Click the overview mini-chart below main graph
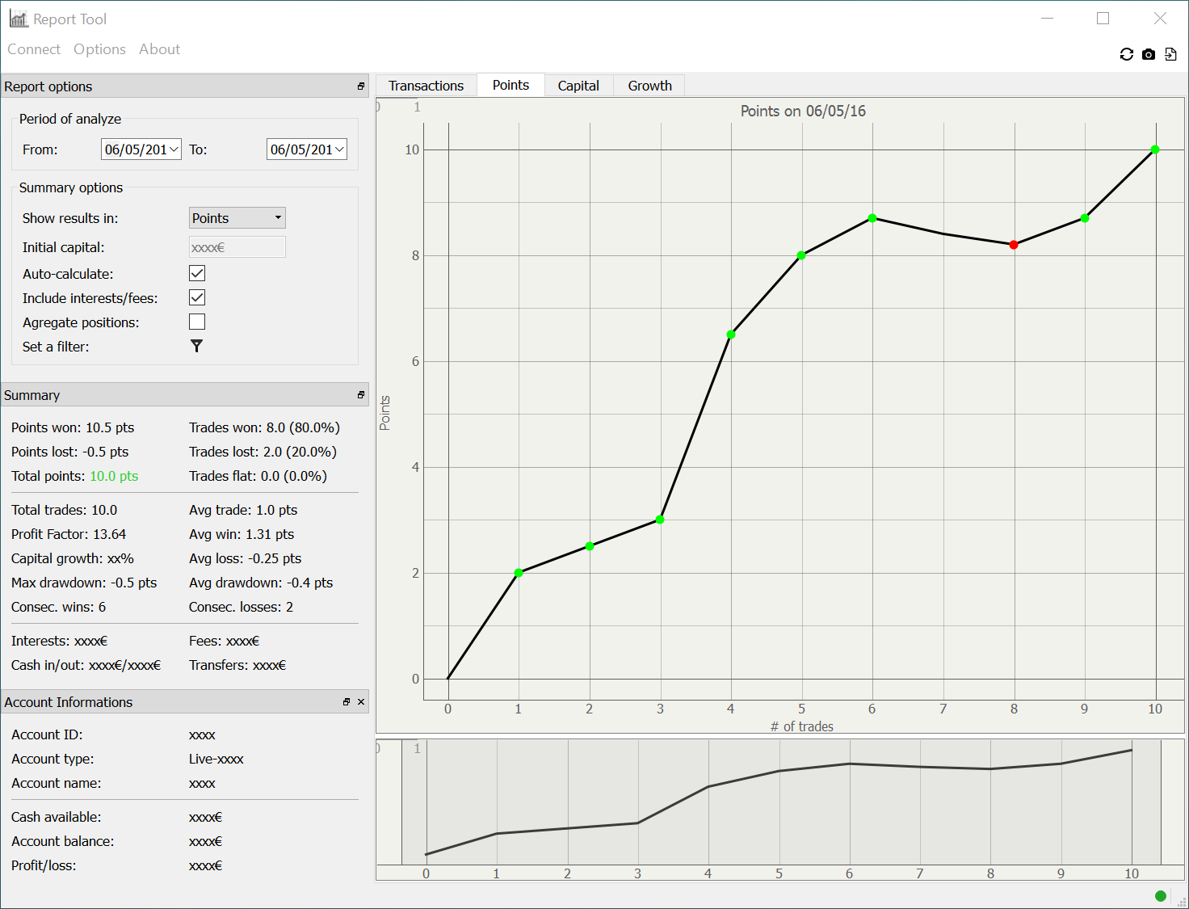Screen dimensions: 1189x909 (x=780, y=810)
